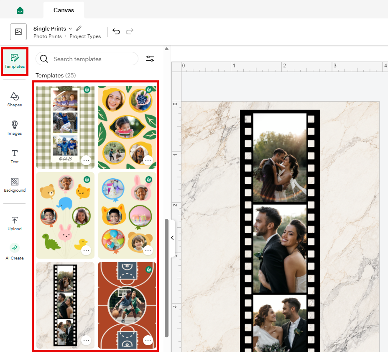This screenshot has height=352, width=388.
Task: Expand the Single Prints dropdown
Action: 70,29
